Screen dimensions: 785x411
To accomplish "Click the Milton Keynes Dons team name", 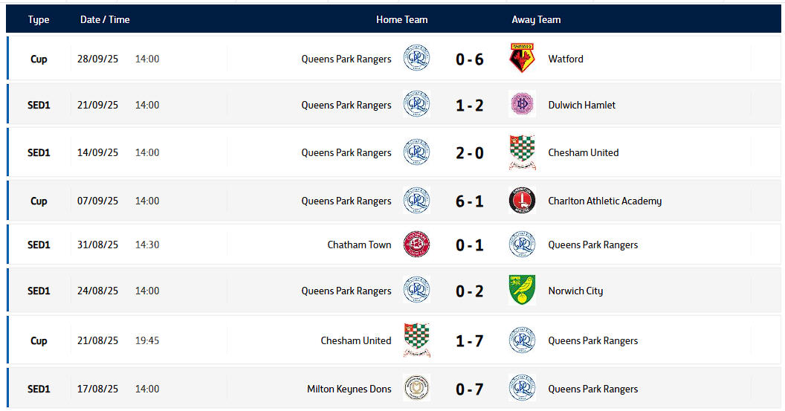I will [x=349, y=389].
